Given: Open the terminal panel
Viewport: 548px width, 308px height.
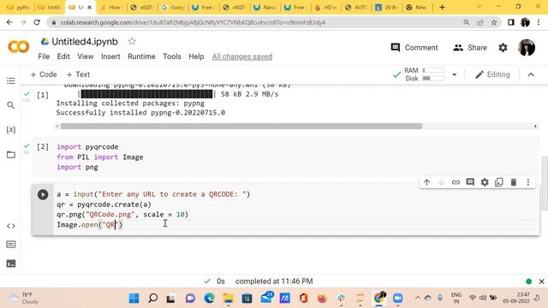Looking at the screenshot, I should tap(11, 264).
